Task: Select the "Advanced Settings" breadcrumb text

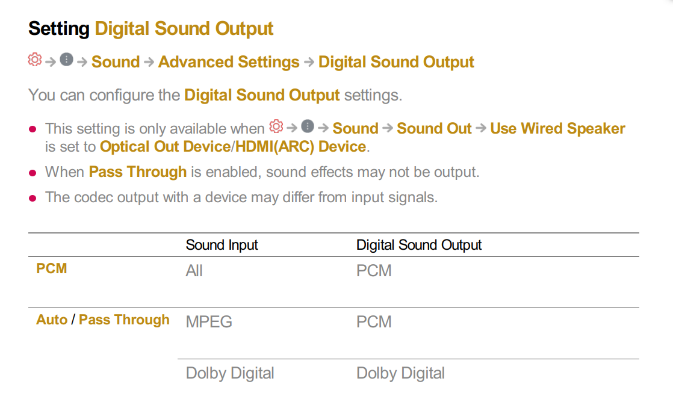Action: pyautogui.click(x=229, y=62)
